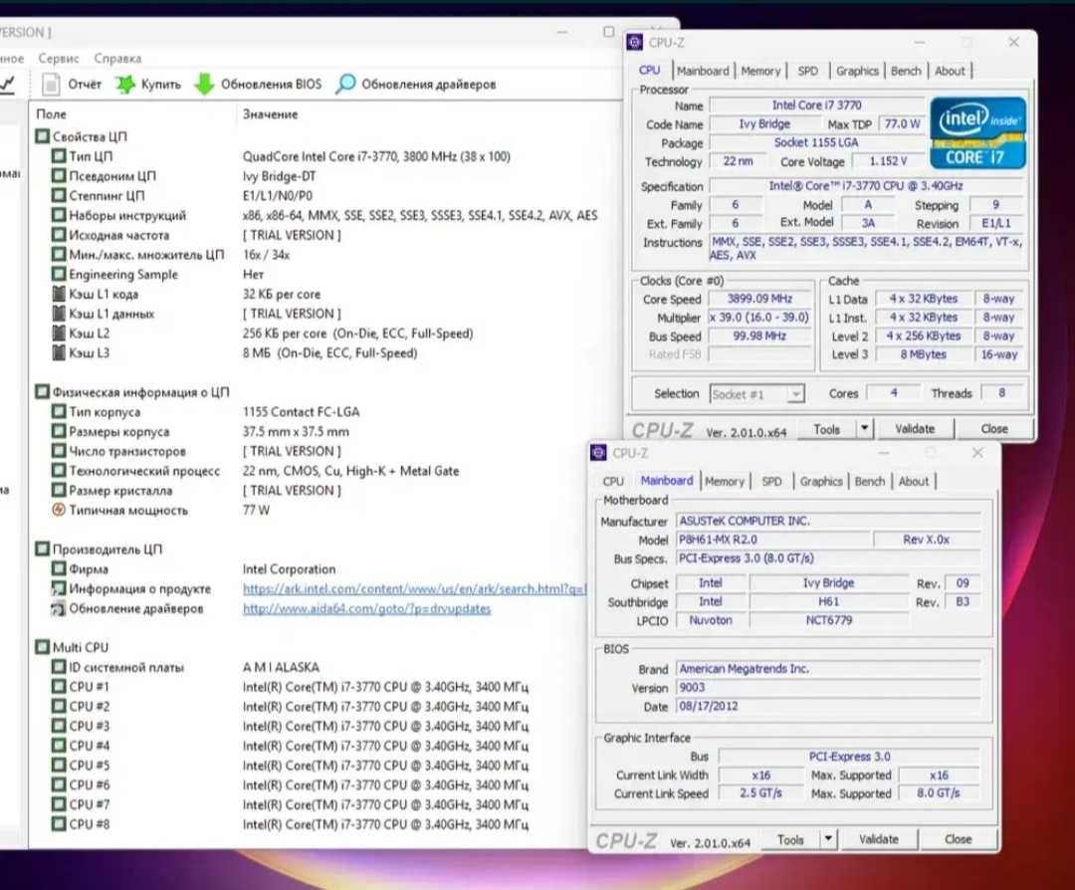Image resolution: width=1075 pixels, height=890 pixels.
Task: Select the 77 W typical power value
Action: pos(256,510)
